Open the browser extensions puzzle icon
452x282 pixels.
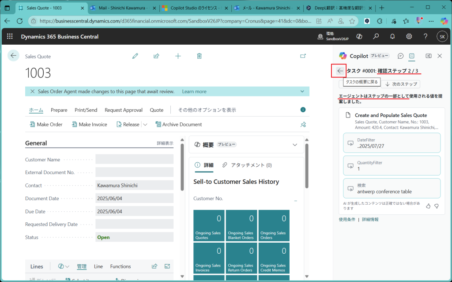[380, 21]
